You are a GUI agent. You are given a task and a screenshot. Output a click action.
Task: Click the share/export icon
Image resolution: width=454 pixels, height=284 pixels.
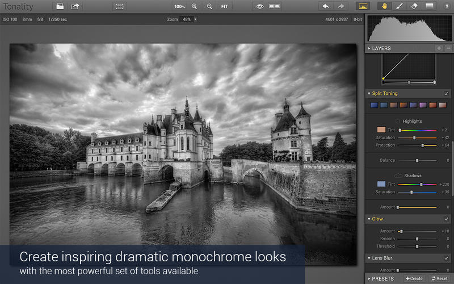[75, 6]
